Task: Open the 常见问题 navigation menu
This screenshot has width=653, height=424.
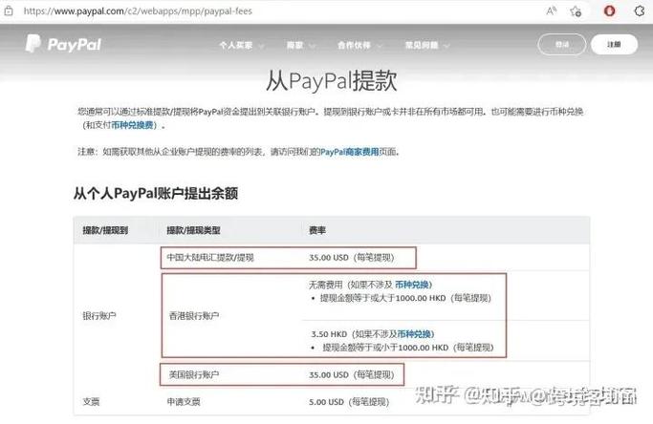Action: click(422, 45)
